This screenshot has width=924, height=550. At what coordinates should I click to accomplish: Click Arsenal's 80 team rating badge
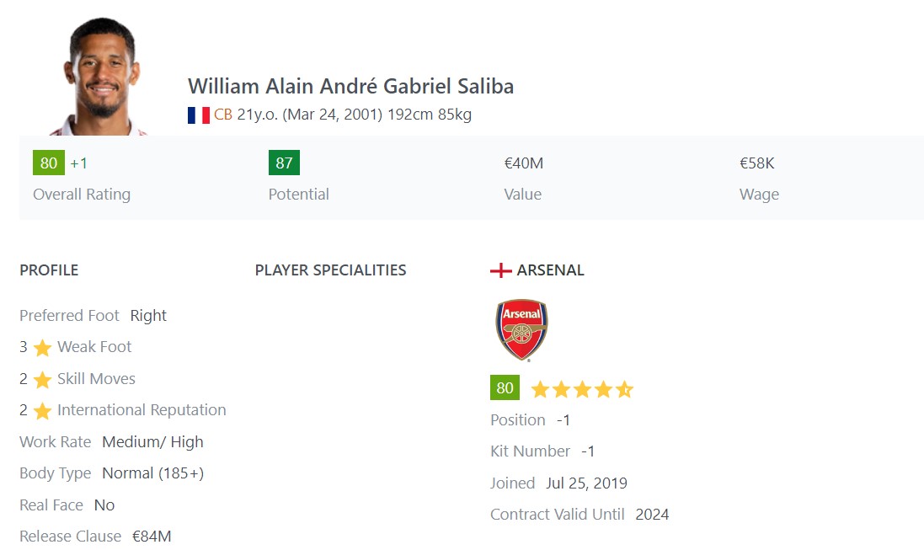505,388
